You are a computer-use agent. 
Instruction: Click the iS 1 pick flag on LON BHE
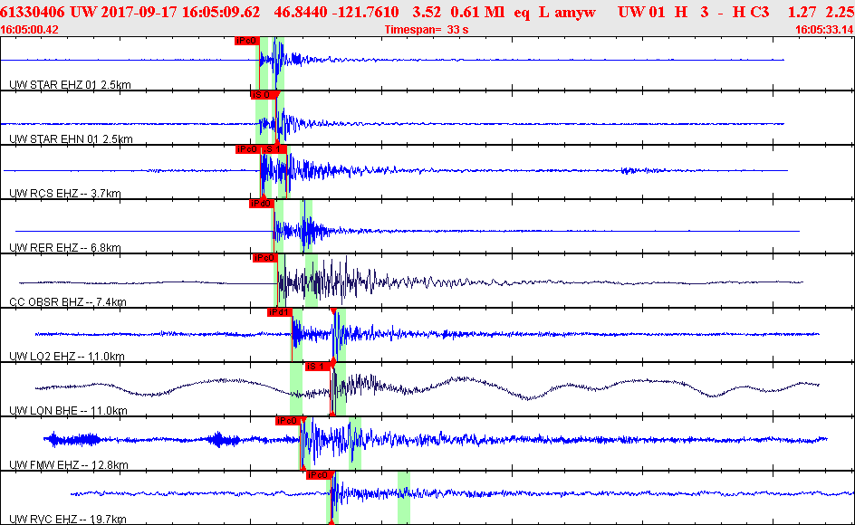pyautogui.click(x=317, y=367)
